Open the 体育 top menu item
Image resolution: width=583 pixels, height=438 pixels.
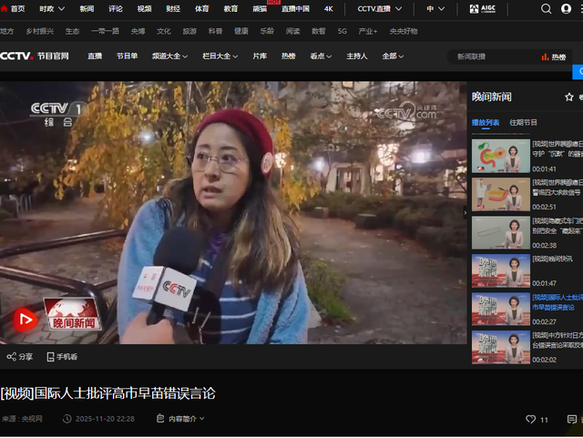(x=202, y=8)
